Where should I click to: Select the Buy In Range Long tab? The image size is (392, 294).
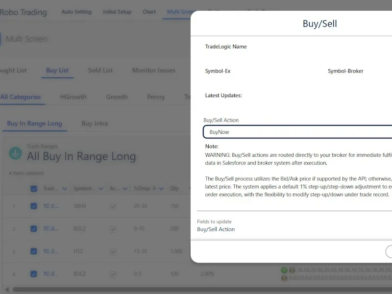point(34,123)
